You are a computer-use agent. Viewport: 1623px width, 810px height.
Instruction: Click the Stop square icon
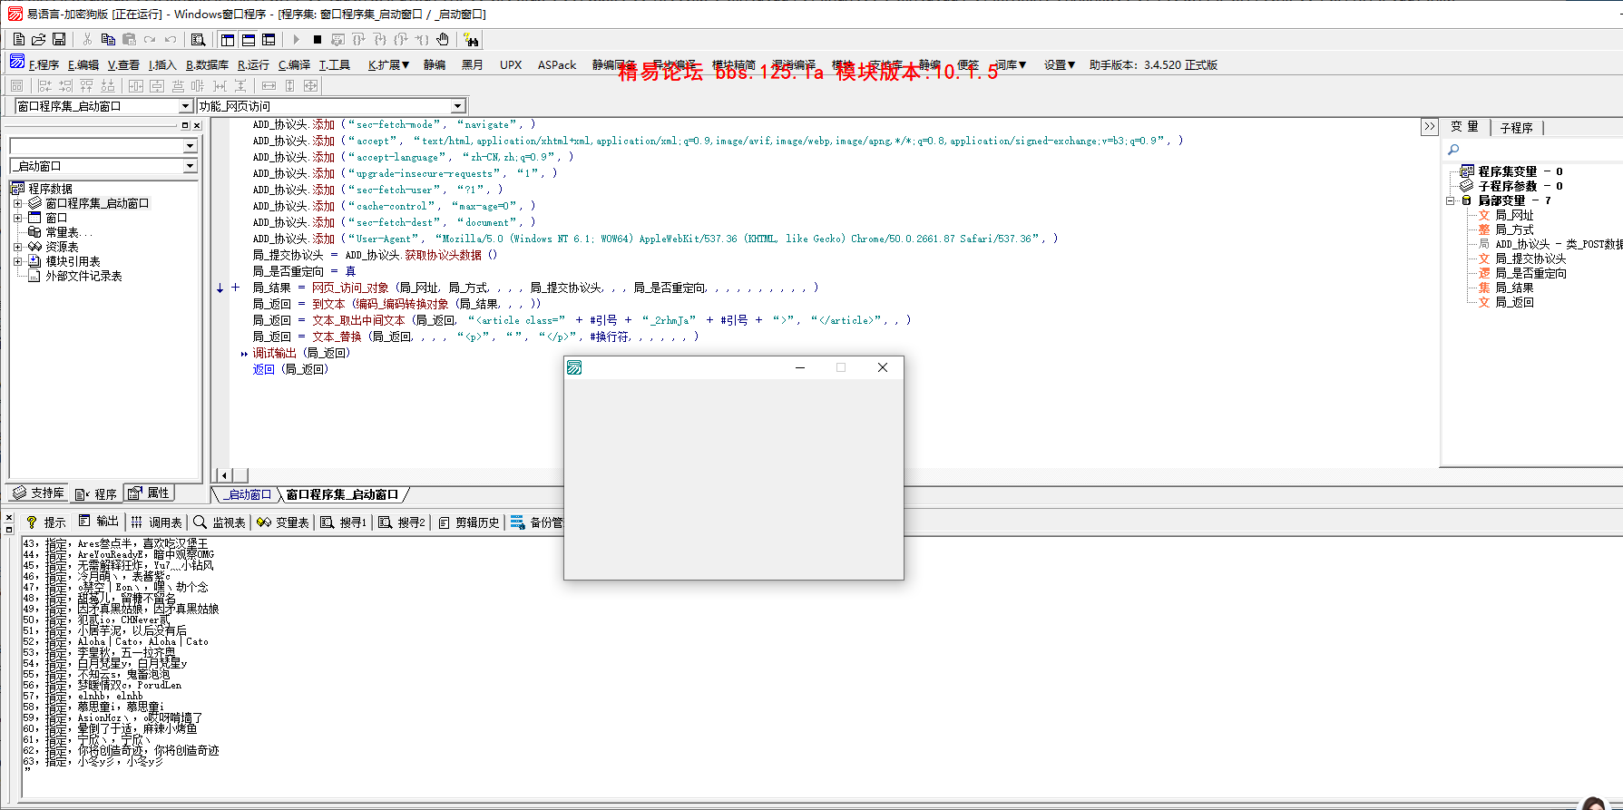tap(317, 39)
